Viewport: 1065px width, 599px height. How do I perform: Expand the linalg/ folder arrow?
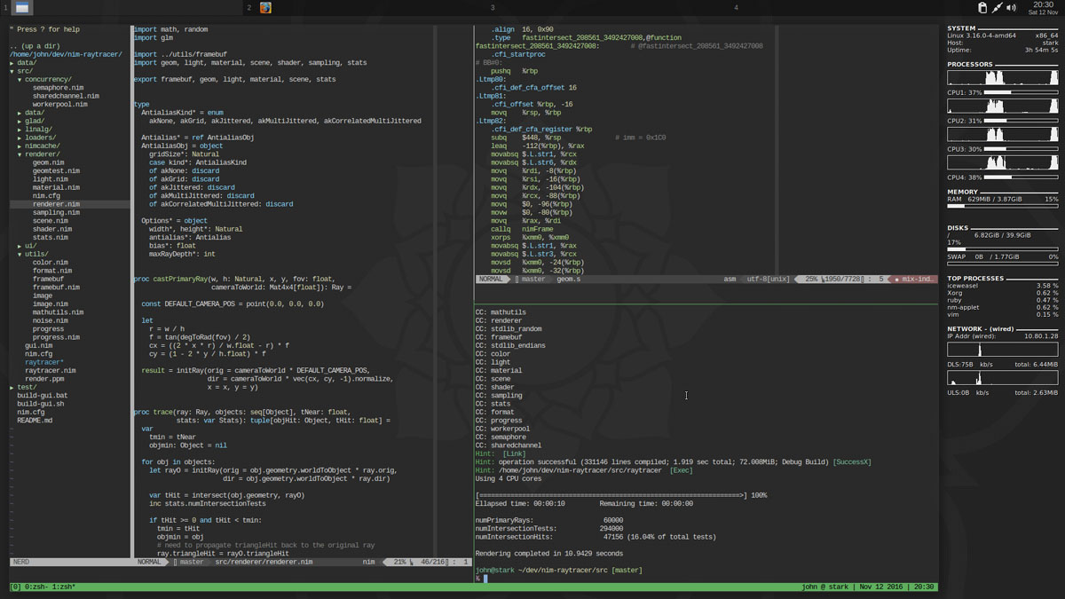pyautogui.click(x=20, y=130)
